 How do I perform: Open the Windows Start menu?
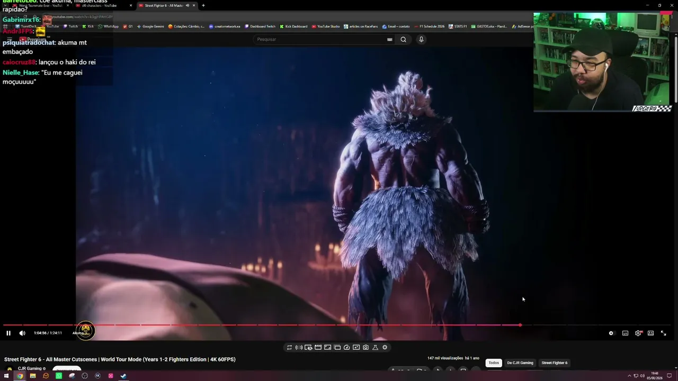point(6,376)
